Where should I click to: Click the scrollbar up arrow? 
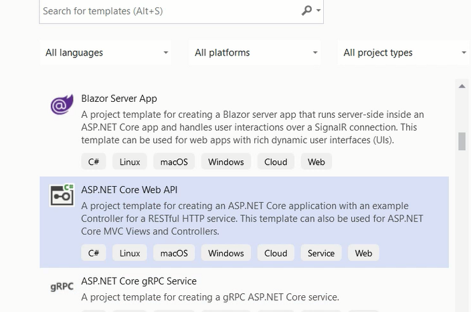tap(462, 86)
